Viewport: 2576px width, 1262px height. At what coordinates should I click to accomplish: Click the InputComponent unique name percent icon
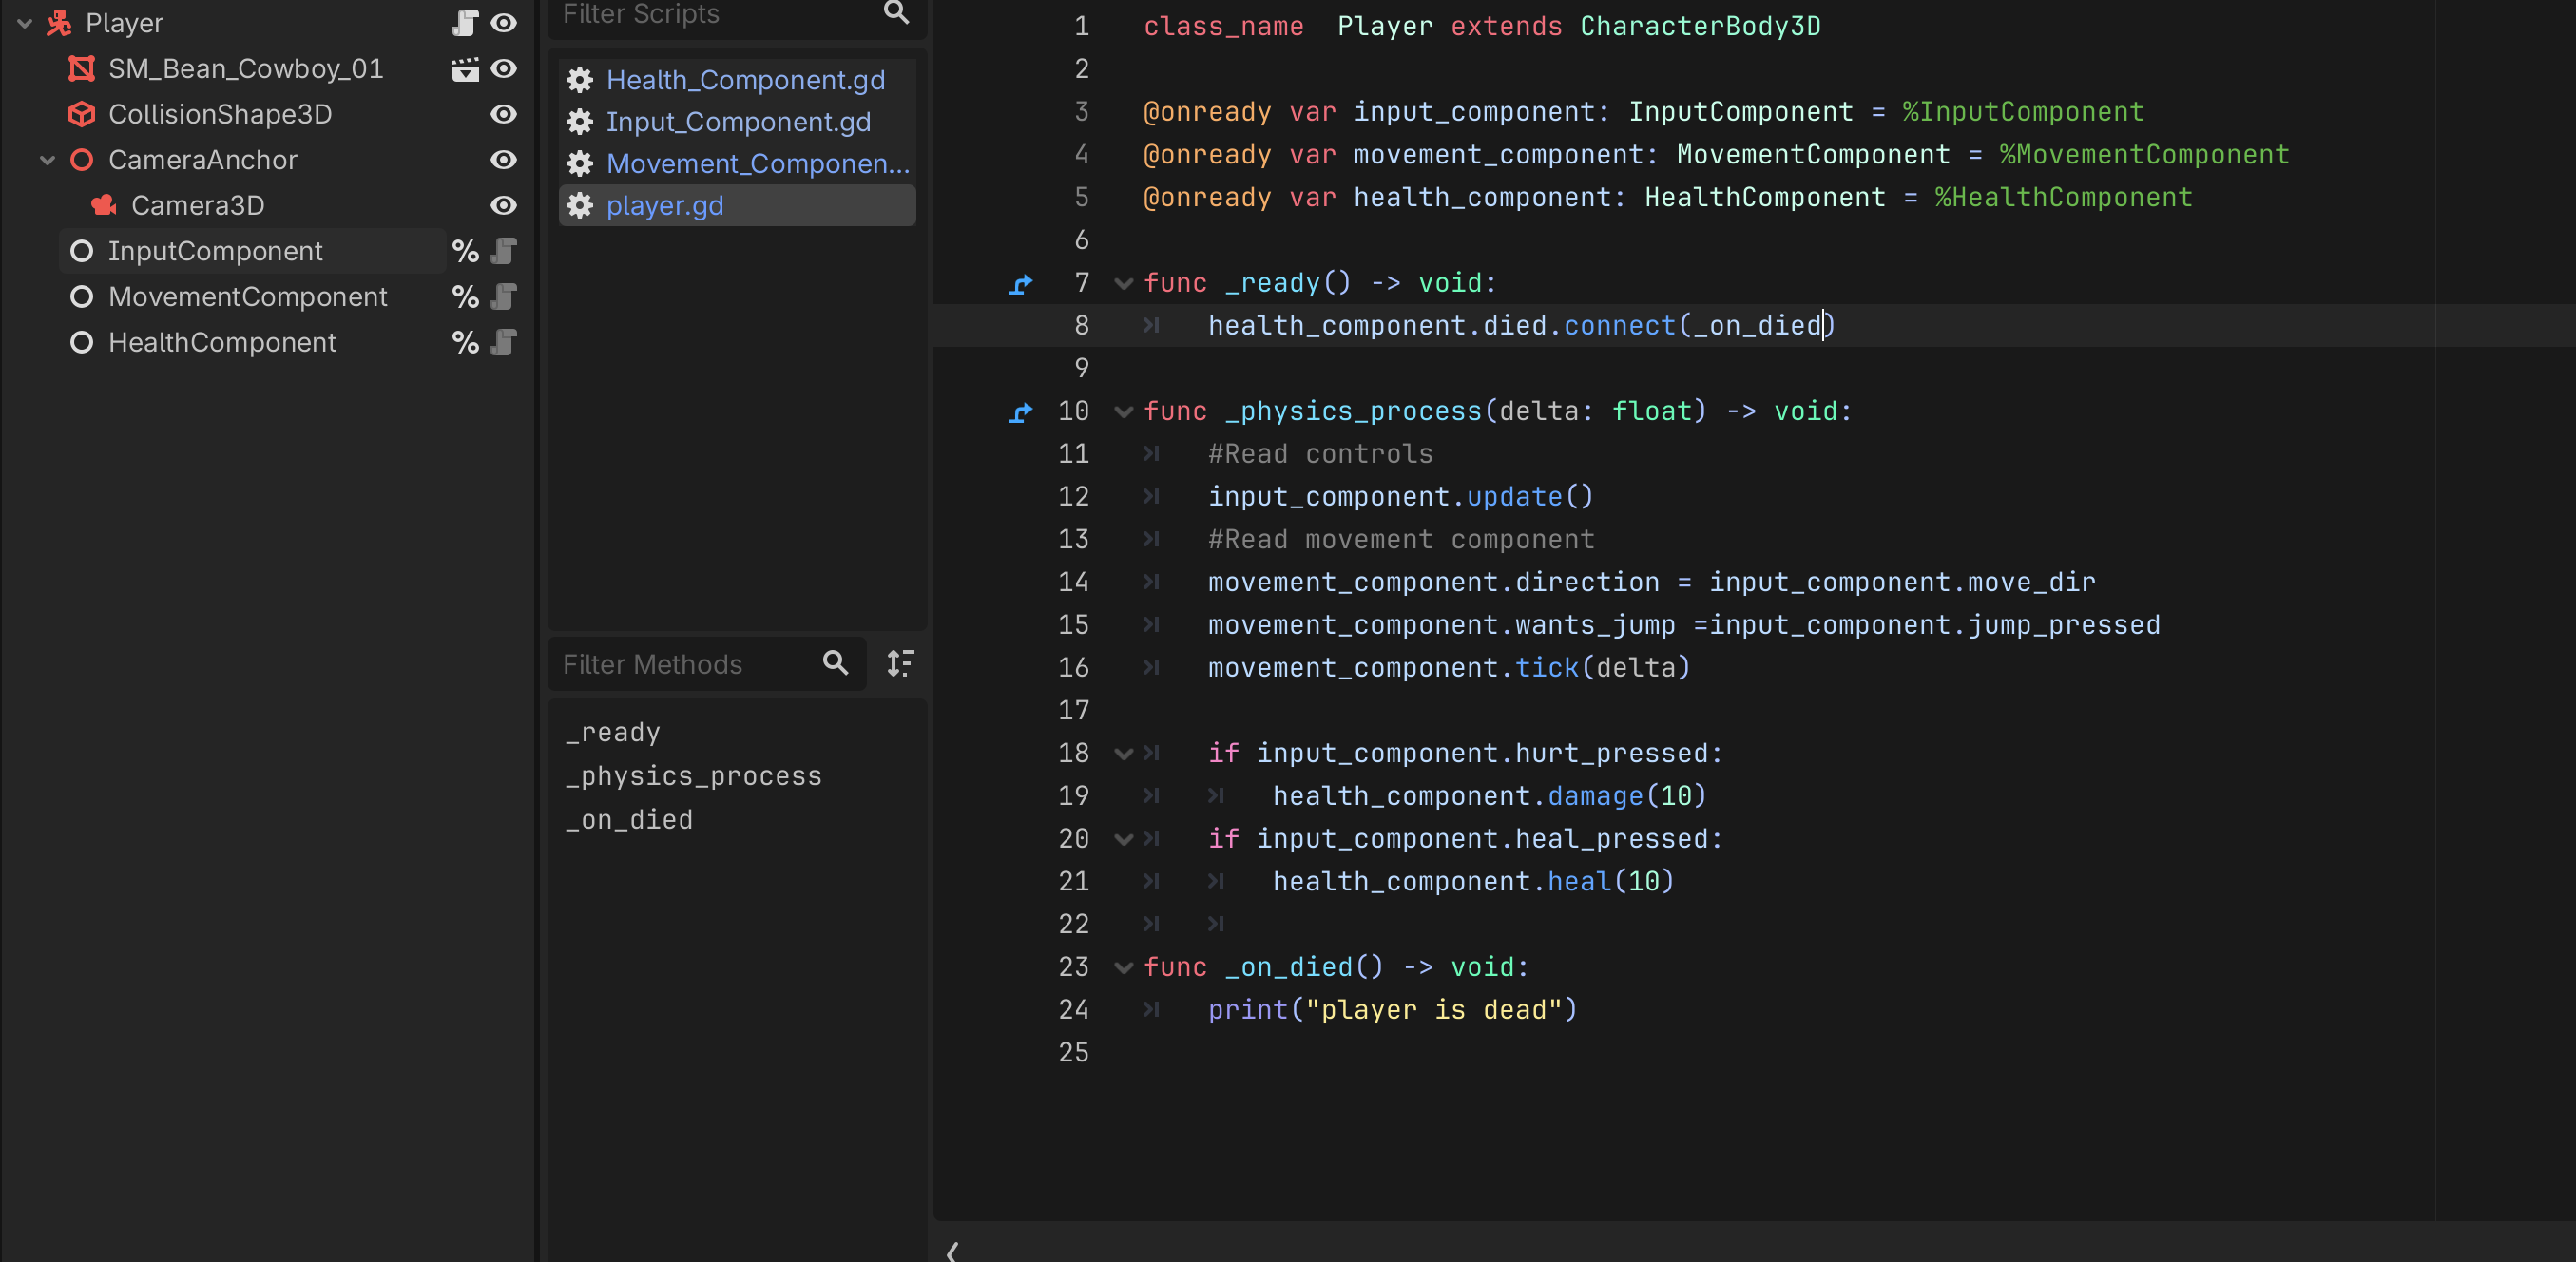pyautogui.click(x=465, y=251)
